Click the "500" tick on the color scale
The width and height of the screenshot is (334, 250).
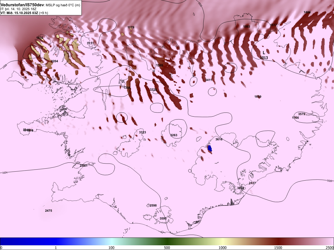(x=167, y=248)
